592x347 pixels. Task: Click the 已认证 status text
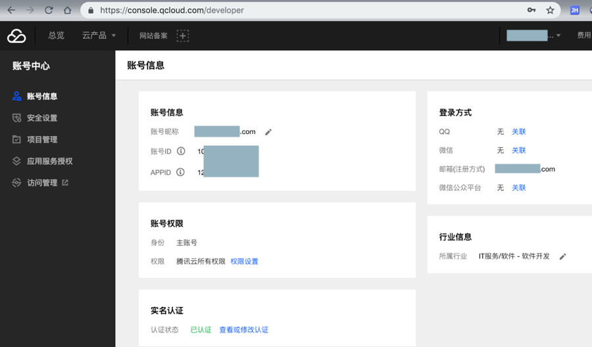click(x=201, y=330)
